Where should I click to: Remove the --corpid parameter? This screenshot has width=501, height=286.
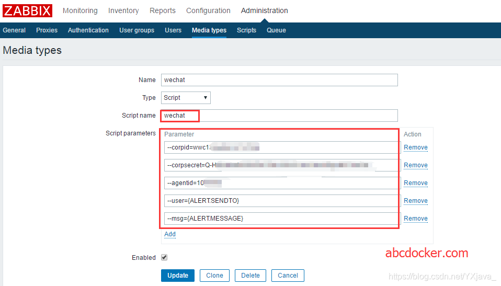415,147
